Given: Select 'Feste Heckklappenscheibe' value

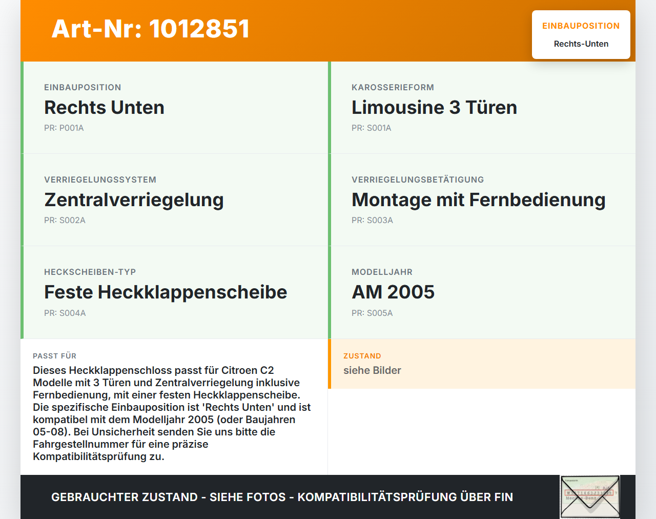Looking at the screenshot, I should (166, 292).
